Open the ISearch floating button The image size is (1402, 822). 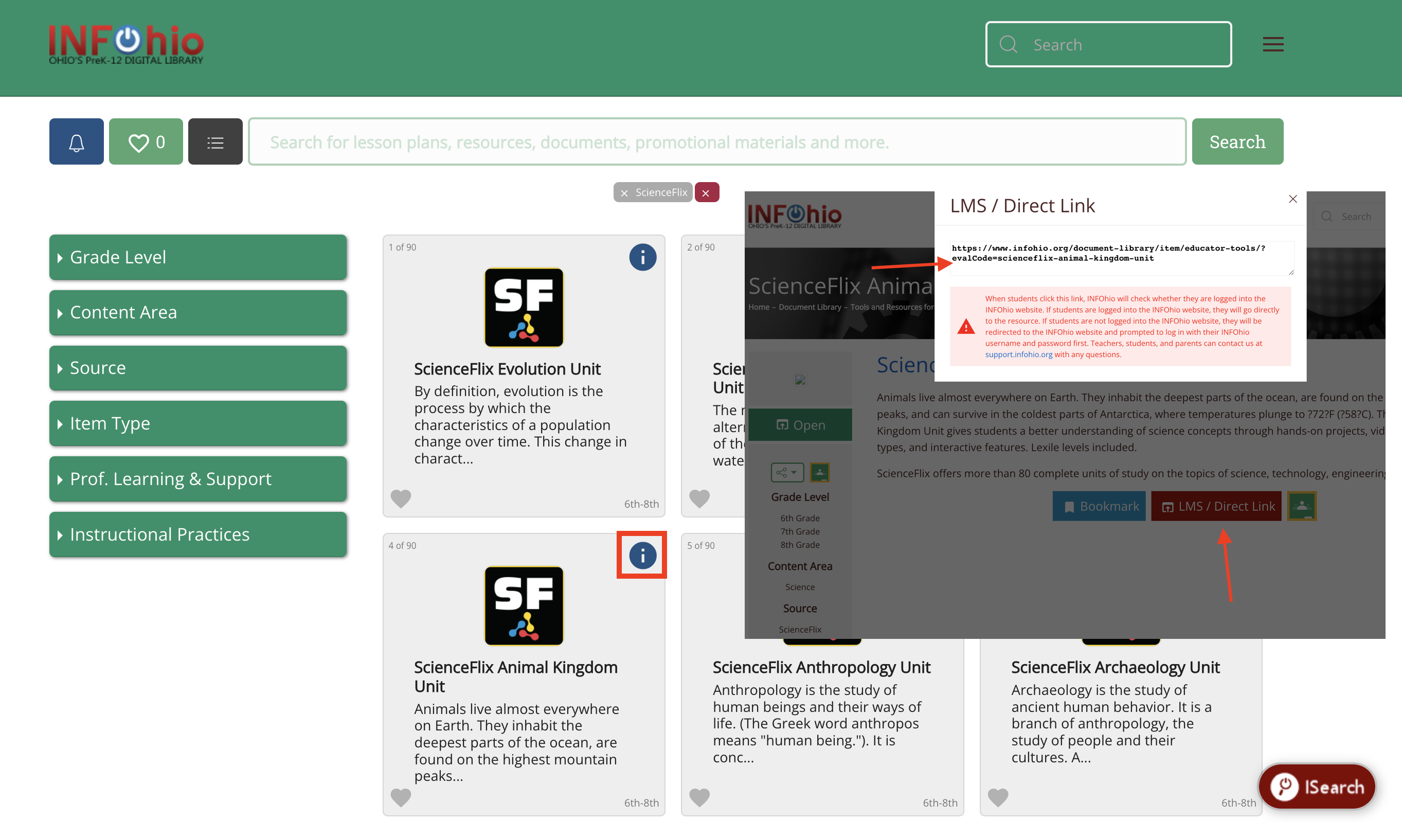pos(1316,787)
